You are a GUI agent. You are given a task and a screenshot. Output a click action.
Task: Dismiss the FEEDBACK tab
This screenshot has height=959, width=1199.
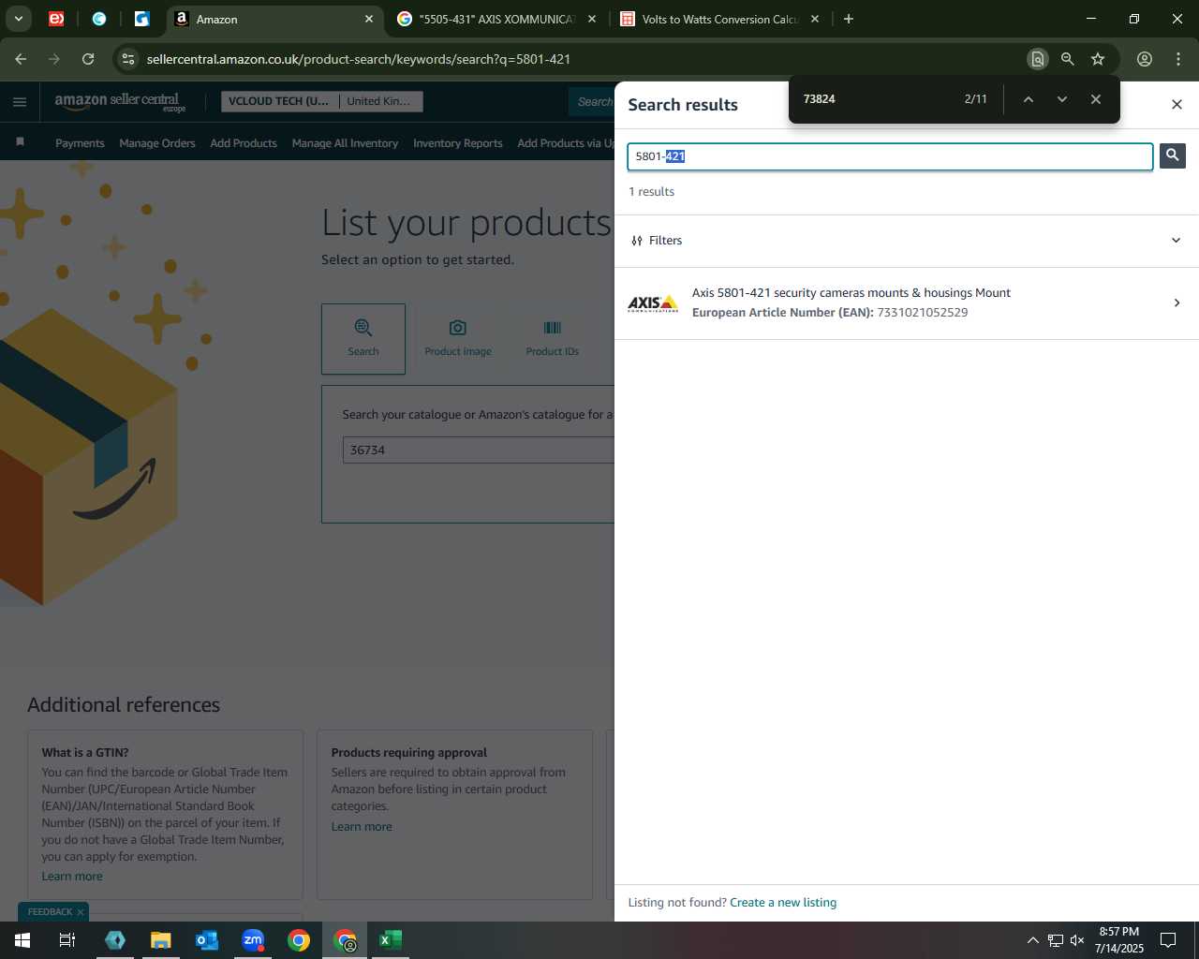click(81, 912)
